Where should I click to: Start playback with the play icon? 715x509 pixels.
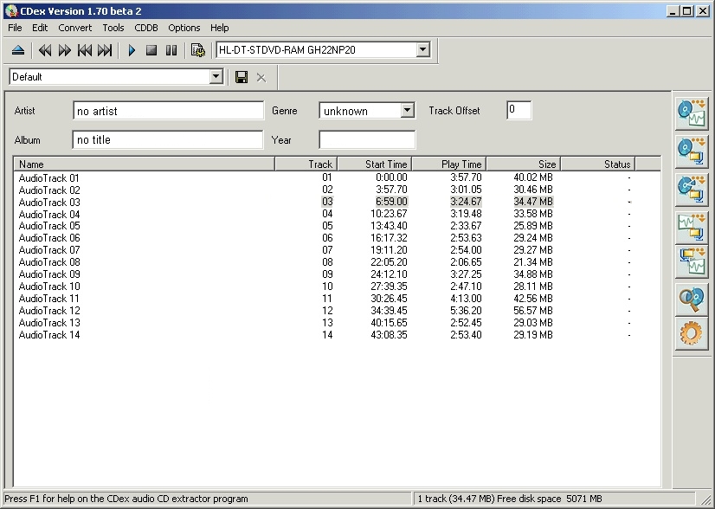point(132,50)
